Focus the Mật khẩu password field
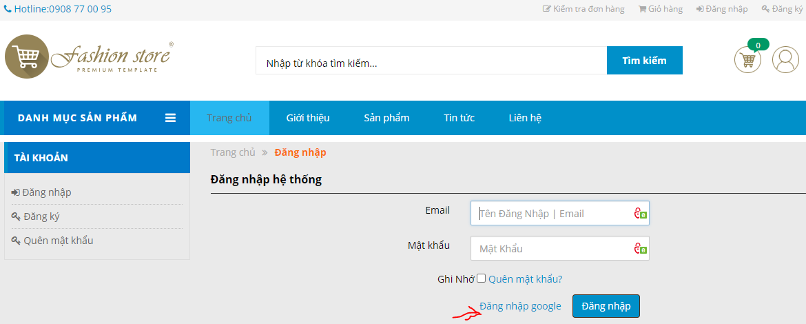Screen dimensions: 806x324 [560, 248]
